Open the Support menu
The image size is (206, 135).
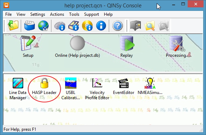coord(92,14)
